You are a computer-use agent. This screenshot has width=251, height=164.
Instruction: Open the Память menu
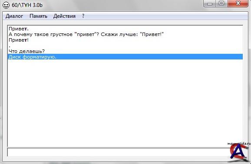point(38,16)
